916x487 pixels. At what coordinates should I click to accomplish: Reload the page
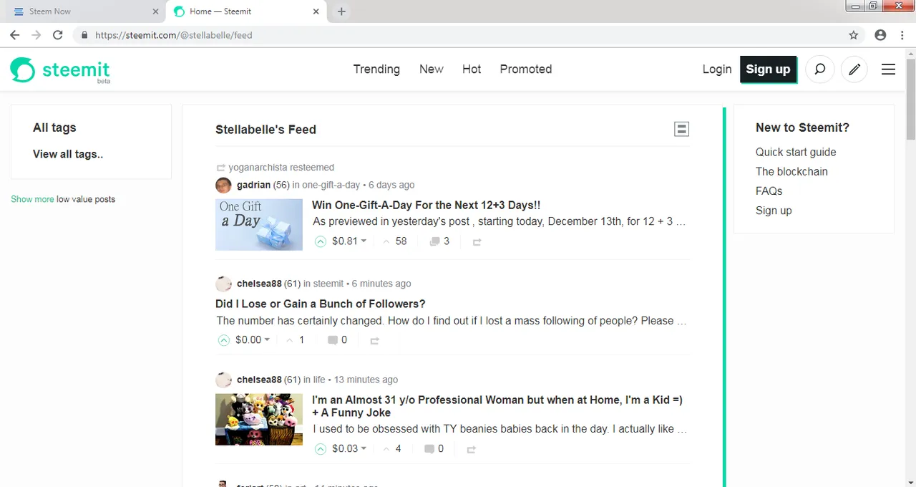click(x=58, y=34)
